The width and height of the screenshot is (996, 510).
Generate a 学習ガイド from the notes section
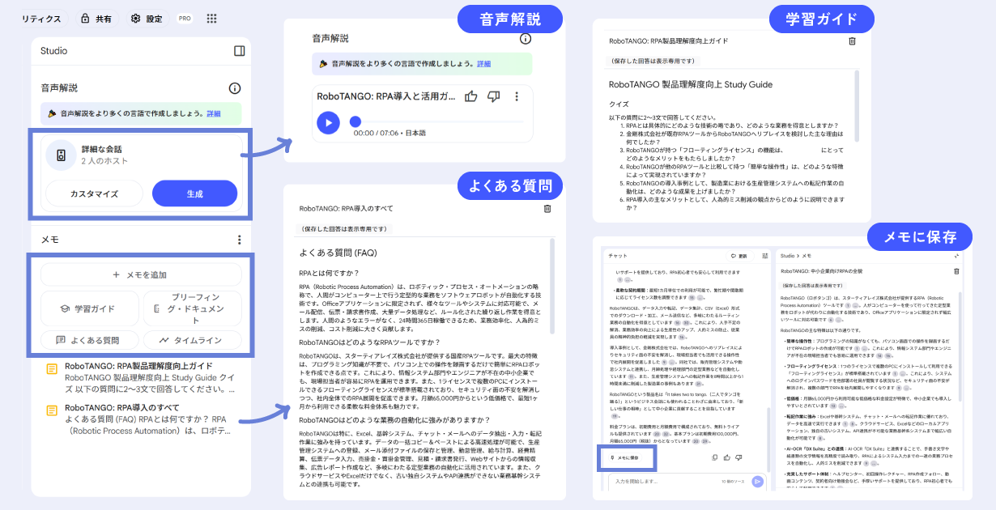(x=89, y=308)
